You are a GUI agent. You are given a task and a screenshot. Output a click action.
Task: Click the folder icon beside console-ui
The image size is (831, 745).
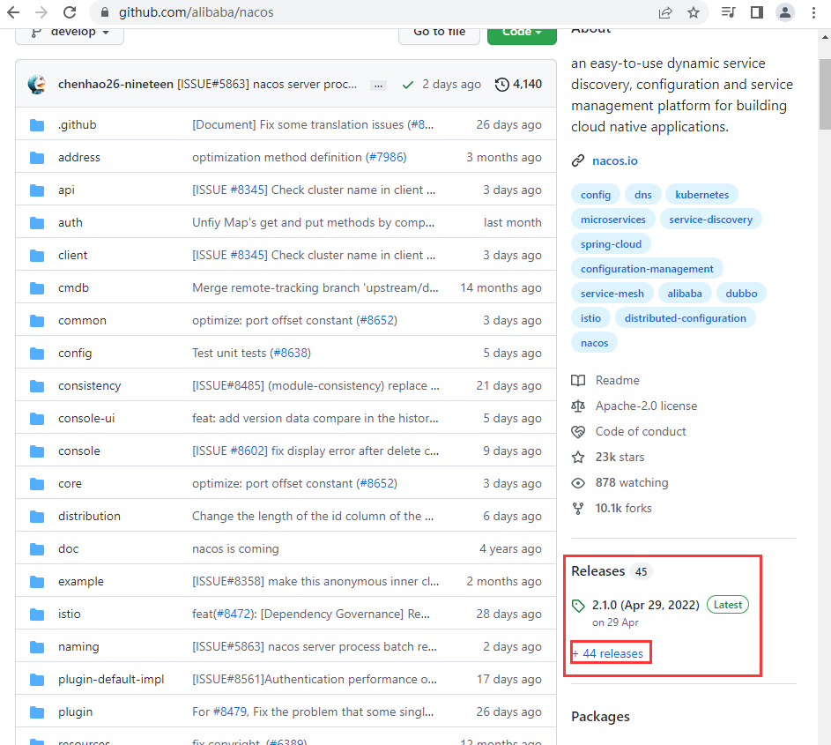pos(37,419)
